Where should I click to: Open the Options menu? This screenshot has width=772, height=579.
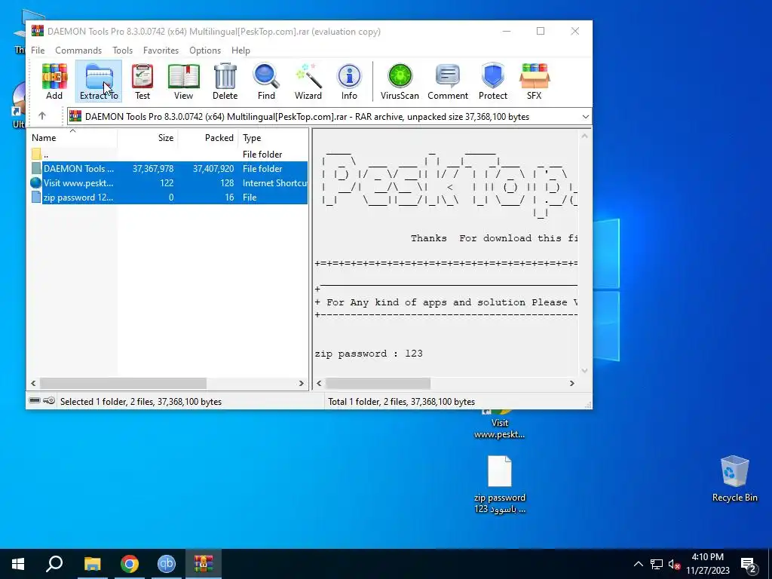[205, 51]
